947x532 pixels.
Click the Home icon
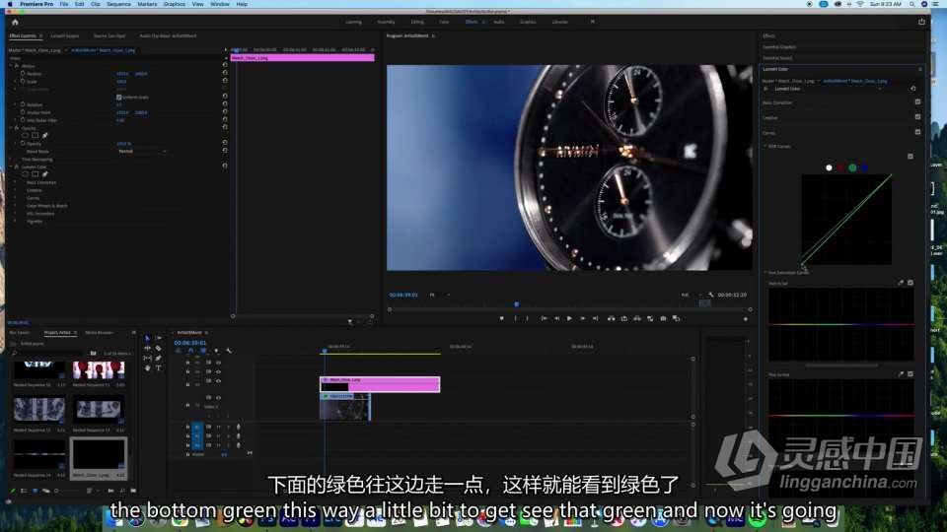click(15, 23)
